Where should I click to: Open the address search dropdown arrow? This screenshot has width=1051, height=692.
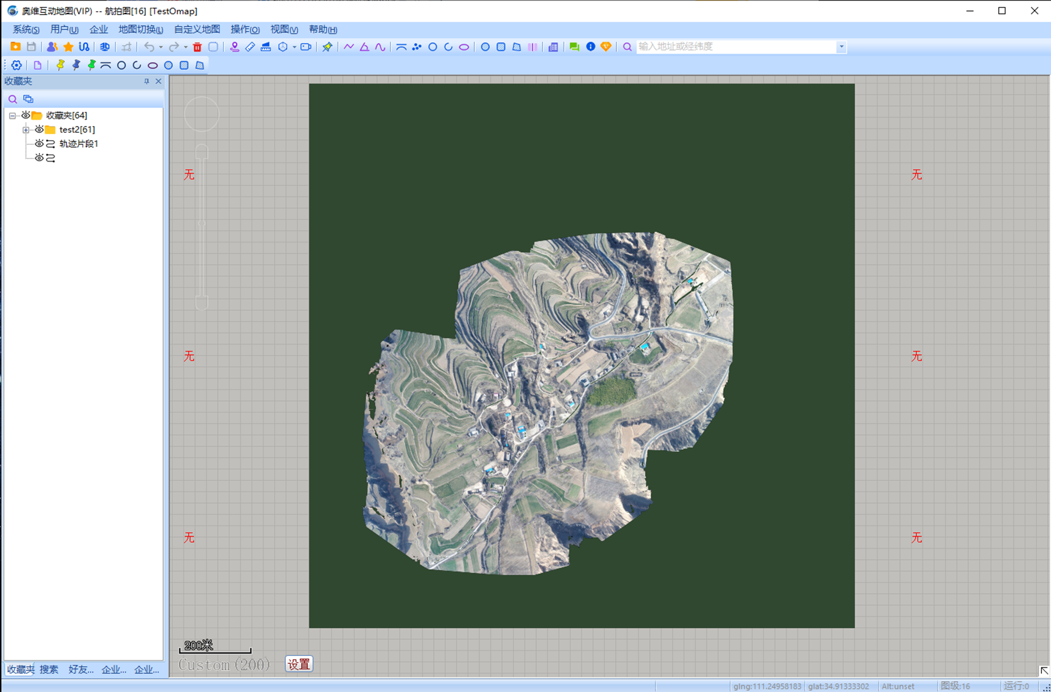click(841, 47)
